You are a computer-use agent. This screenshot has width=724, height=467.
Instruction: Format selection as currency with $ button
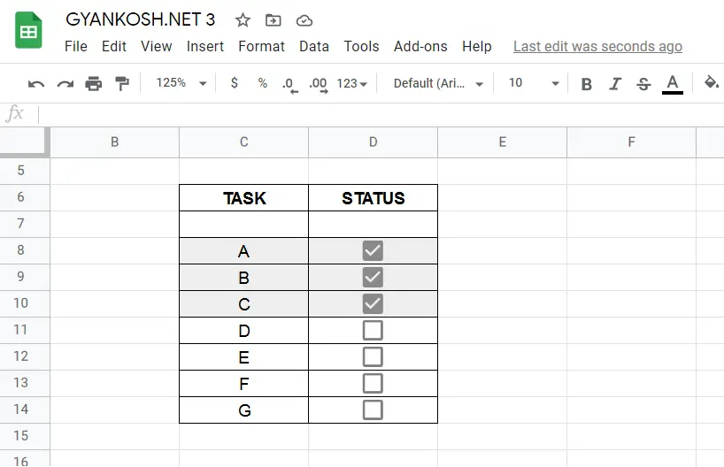tap(234, 83)
